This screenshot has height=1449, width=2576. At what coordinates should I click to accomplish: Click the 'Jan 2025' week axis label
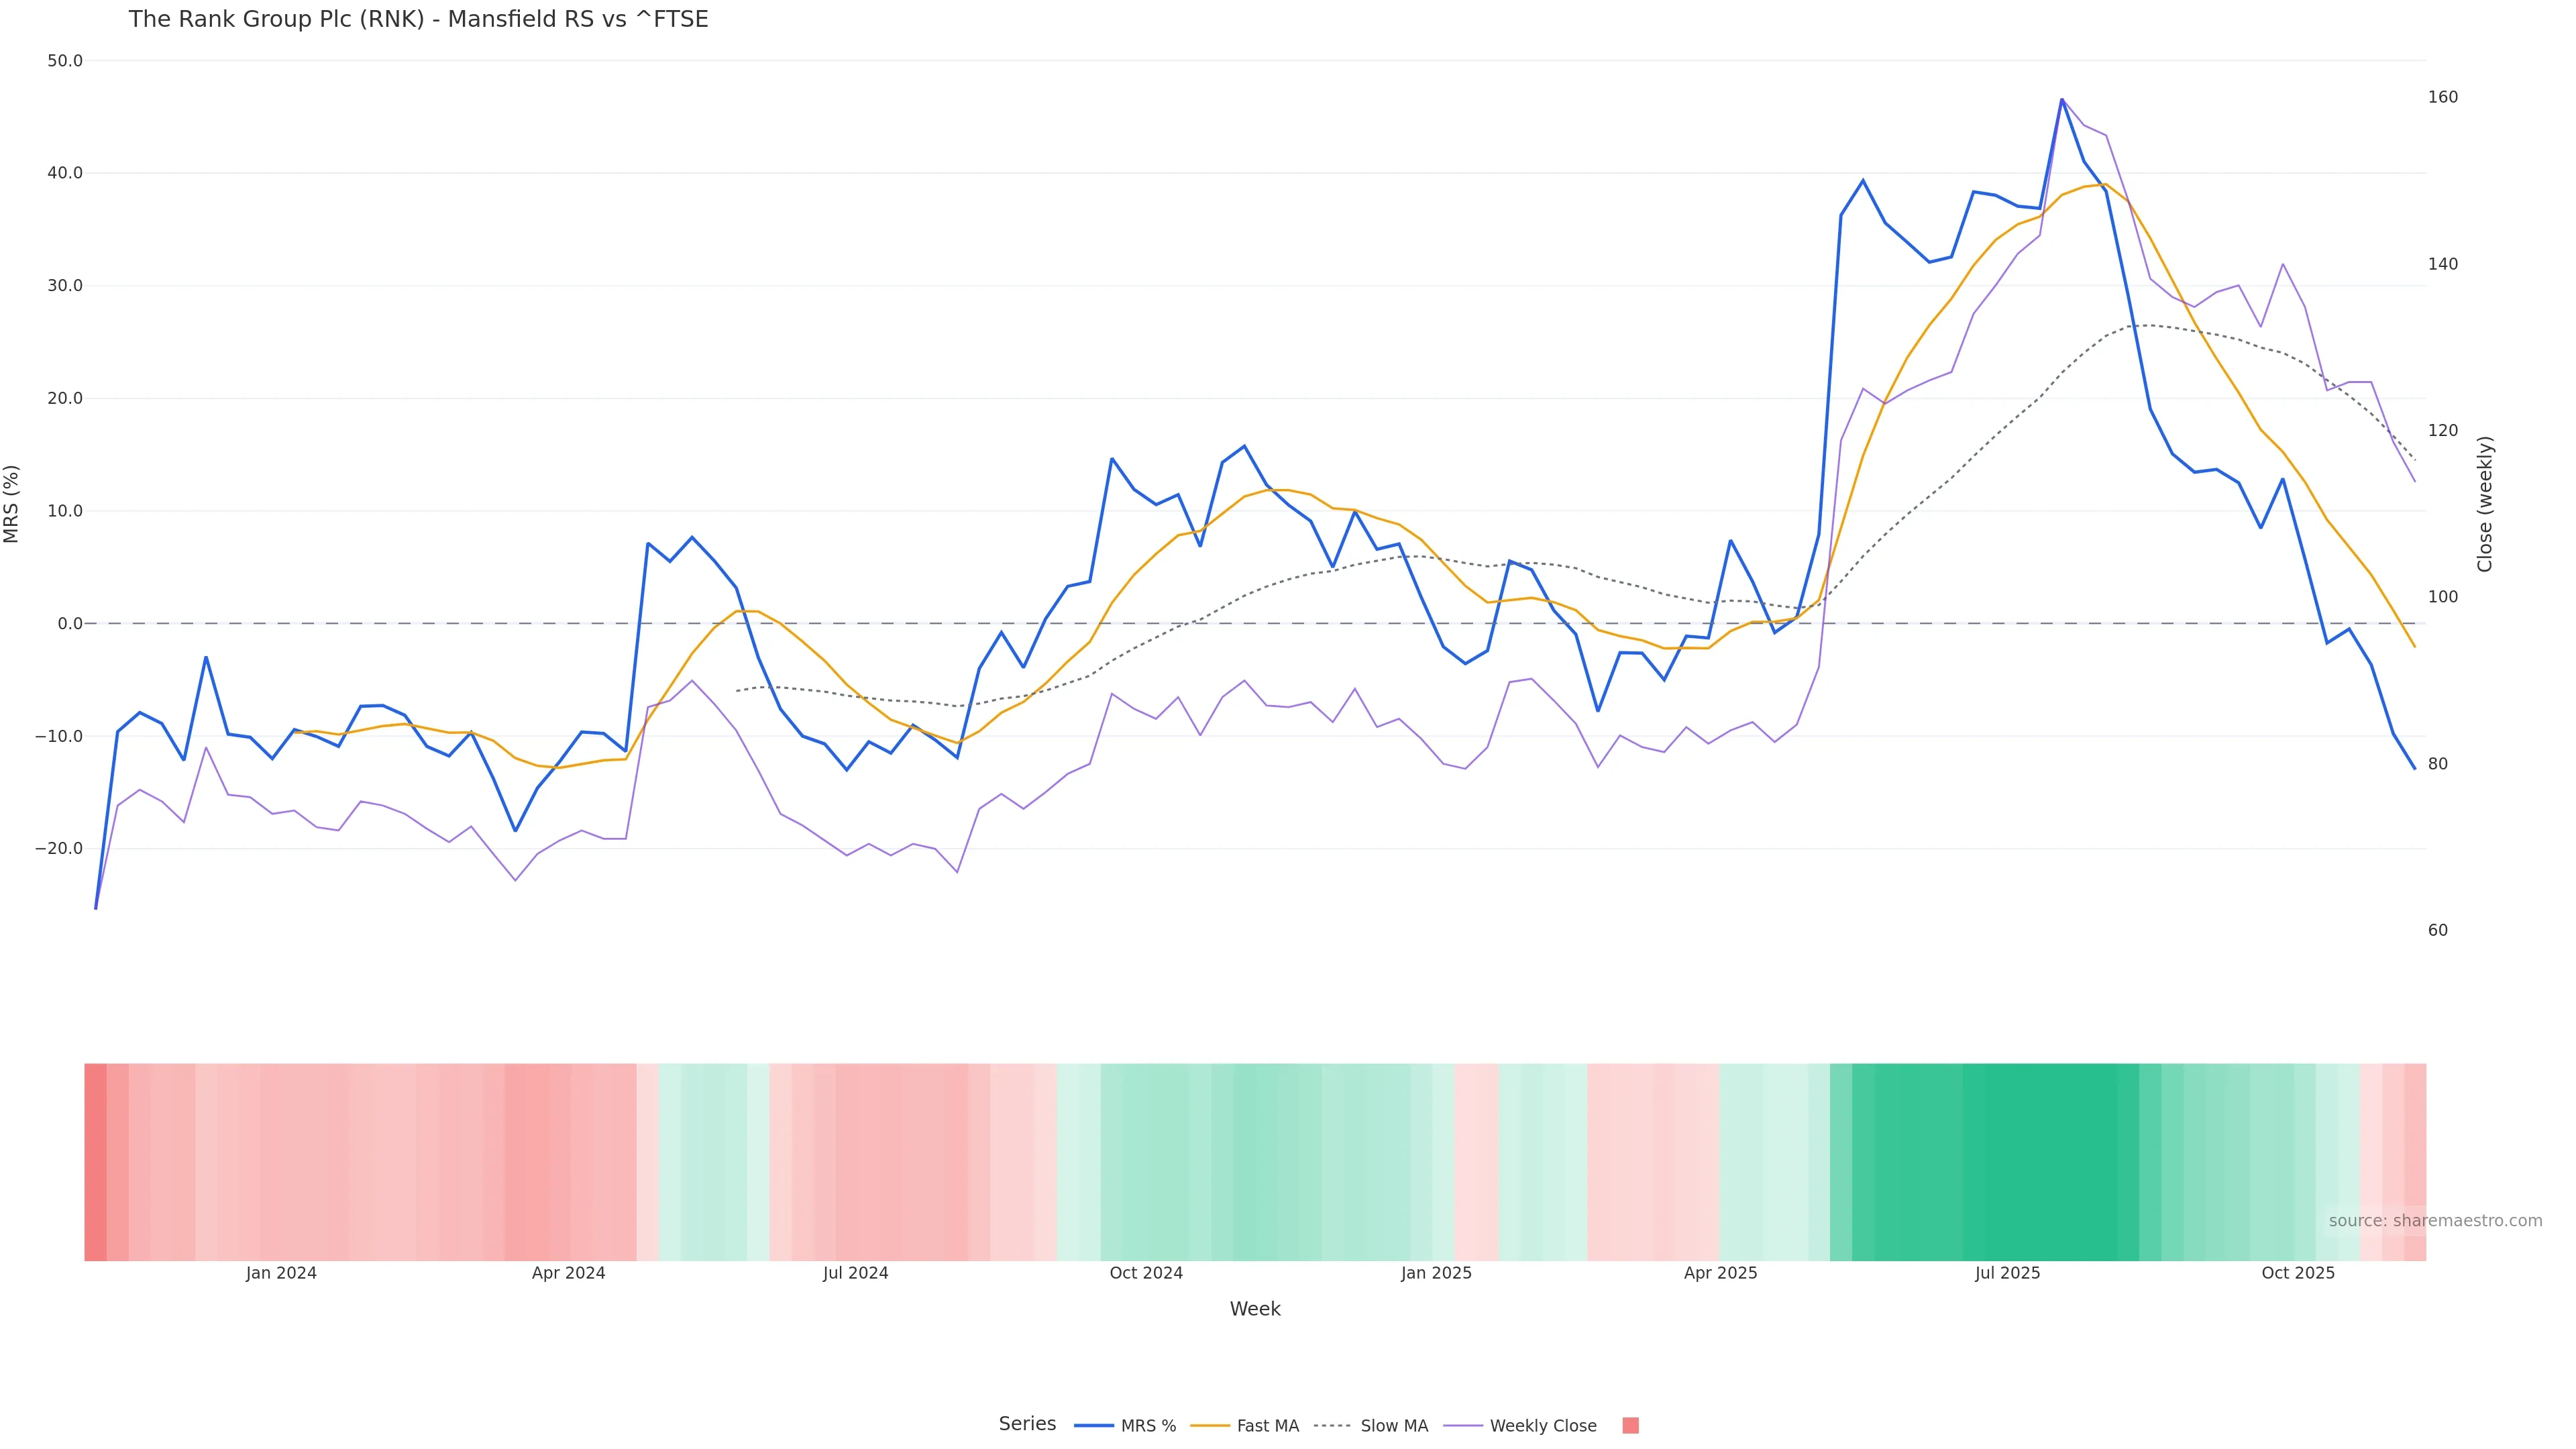1436,1273
